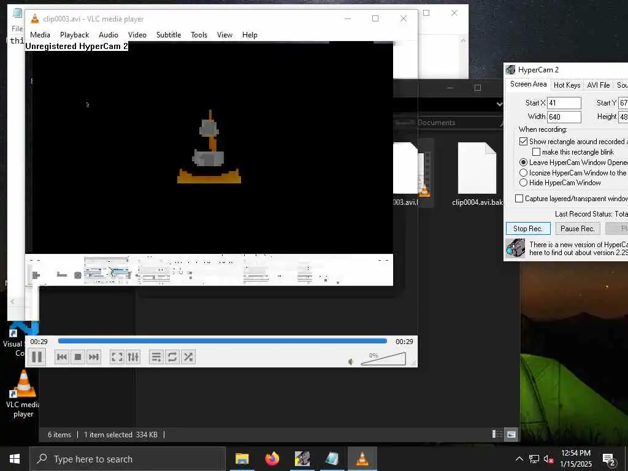Open File Explorer from taskbar

pyautogui.click(x=242, y=459)
